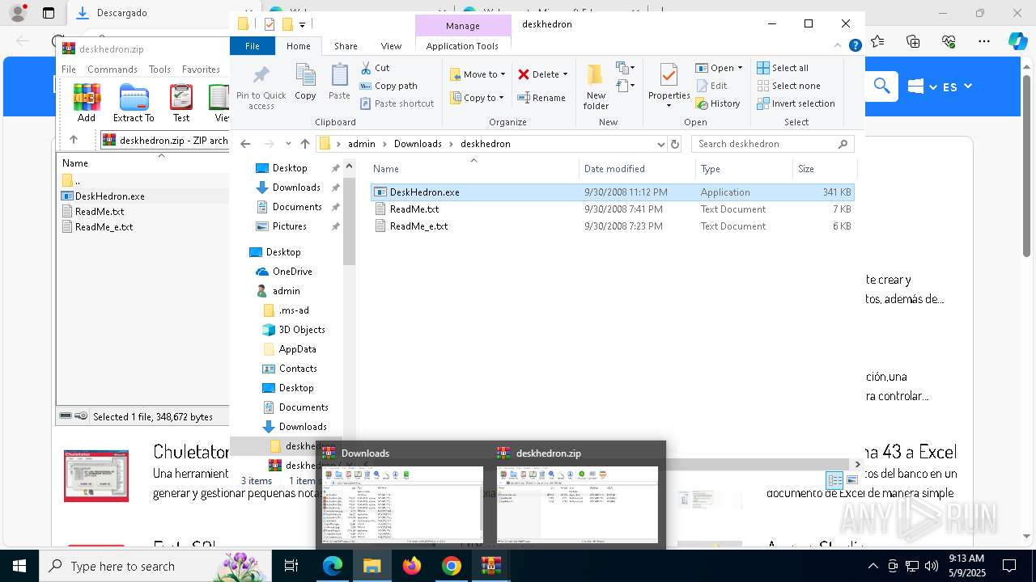
Task: Cut the selected file with scissors icon
Action: click(375, 68)
